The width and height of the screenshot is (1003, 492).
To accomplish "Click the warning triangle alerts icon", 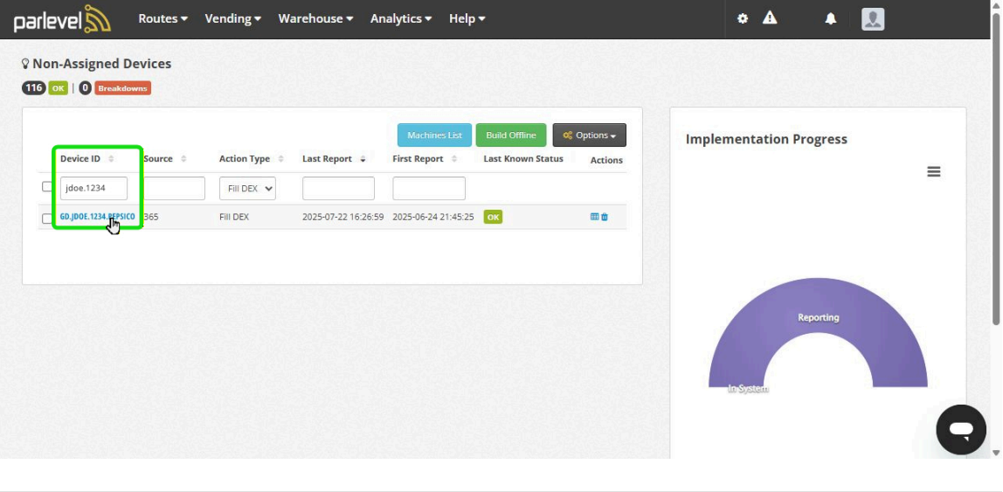I will click(x=770, y=18).
